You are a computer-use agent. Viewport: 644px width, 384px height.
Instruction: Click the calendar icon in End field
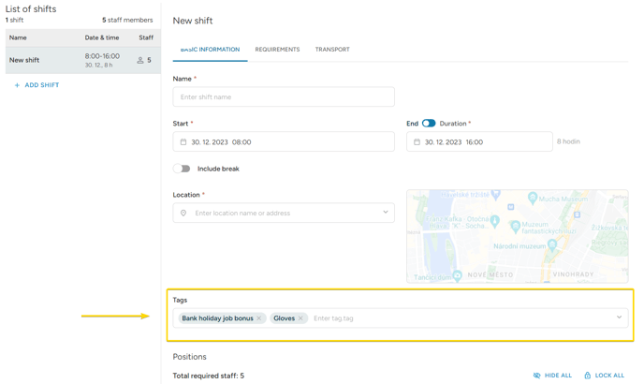[x=417, y=142]
